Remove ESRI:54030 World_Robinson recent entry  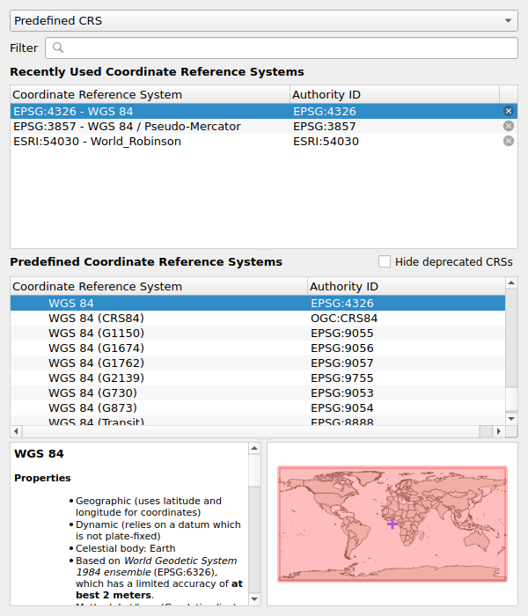508,141
